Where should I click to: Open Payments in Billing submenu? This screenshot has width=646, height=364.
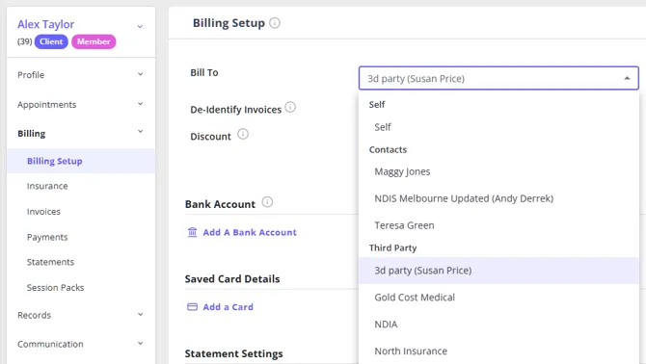click(47, 237)
